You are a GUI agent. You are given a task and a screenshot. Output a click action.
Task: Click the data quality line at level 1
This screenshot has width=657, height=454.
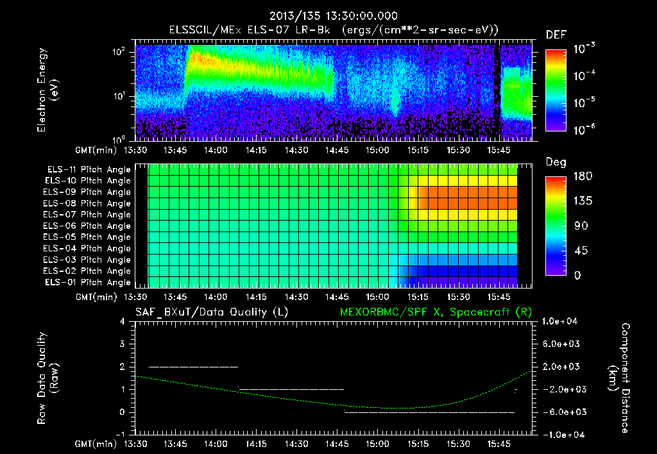tap(291, 389)
